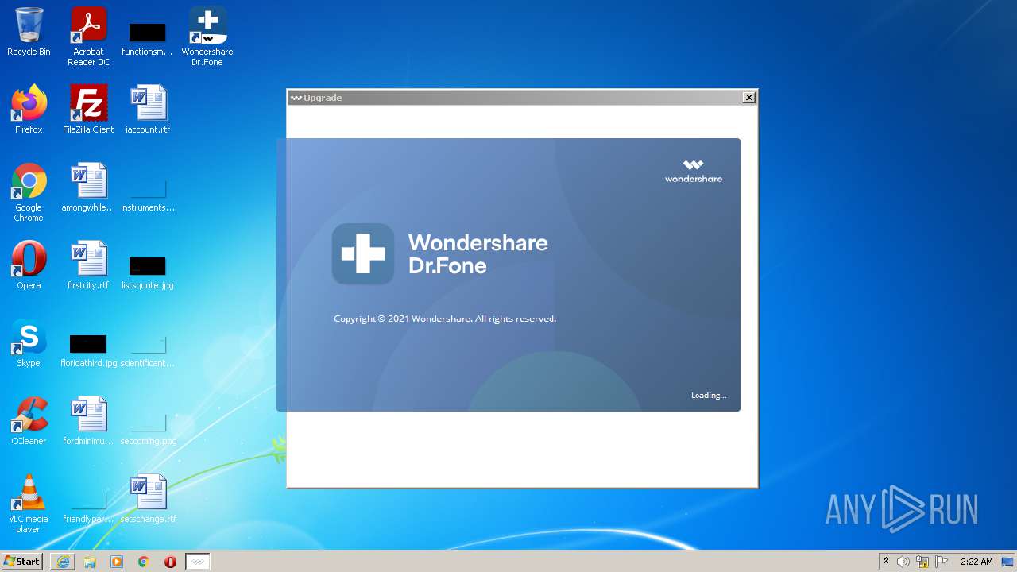Show hidden system tray icons
The height and width of the screenshot is (572, 1017).
tap(887, 561)
